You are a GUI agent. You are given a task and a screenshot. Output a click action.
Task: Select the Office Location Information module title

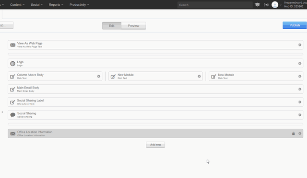[x=35, y=132]
